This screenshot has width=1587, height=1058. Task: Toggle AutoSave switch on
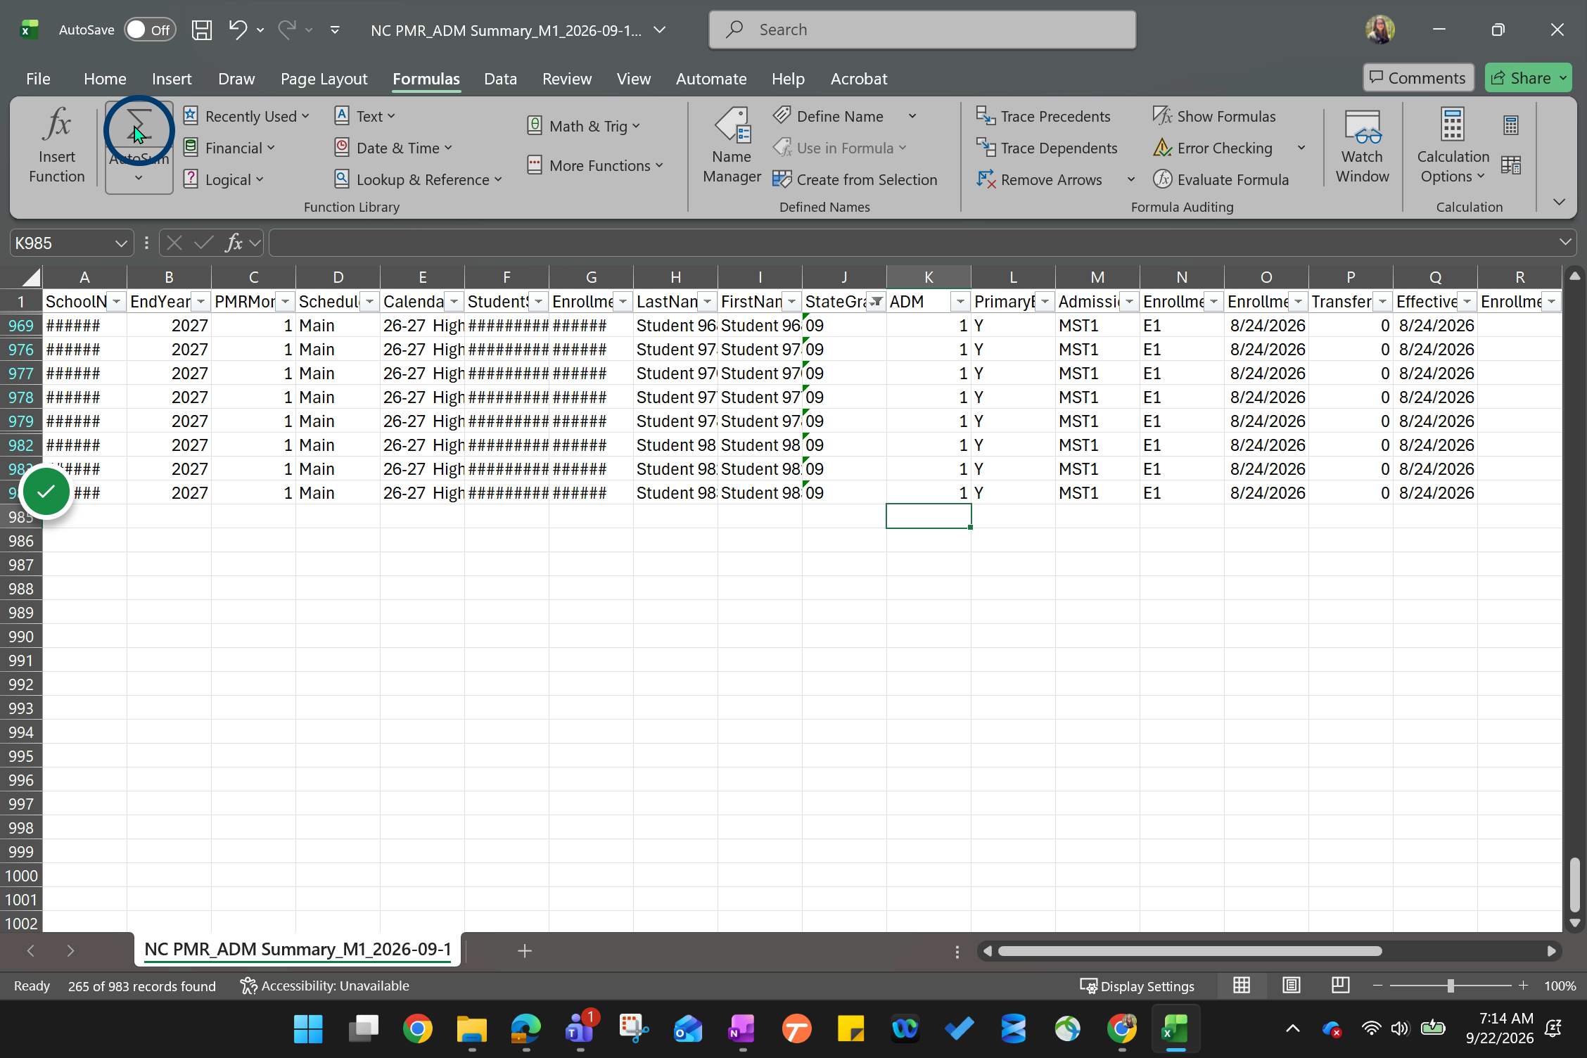click(149, 30)
